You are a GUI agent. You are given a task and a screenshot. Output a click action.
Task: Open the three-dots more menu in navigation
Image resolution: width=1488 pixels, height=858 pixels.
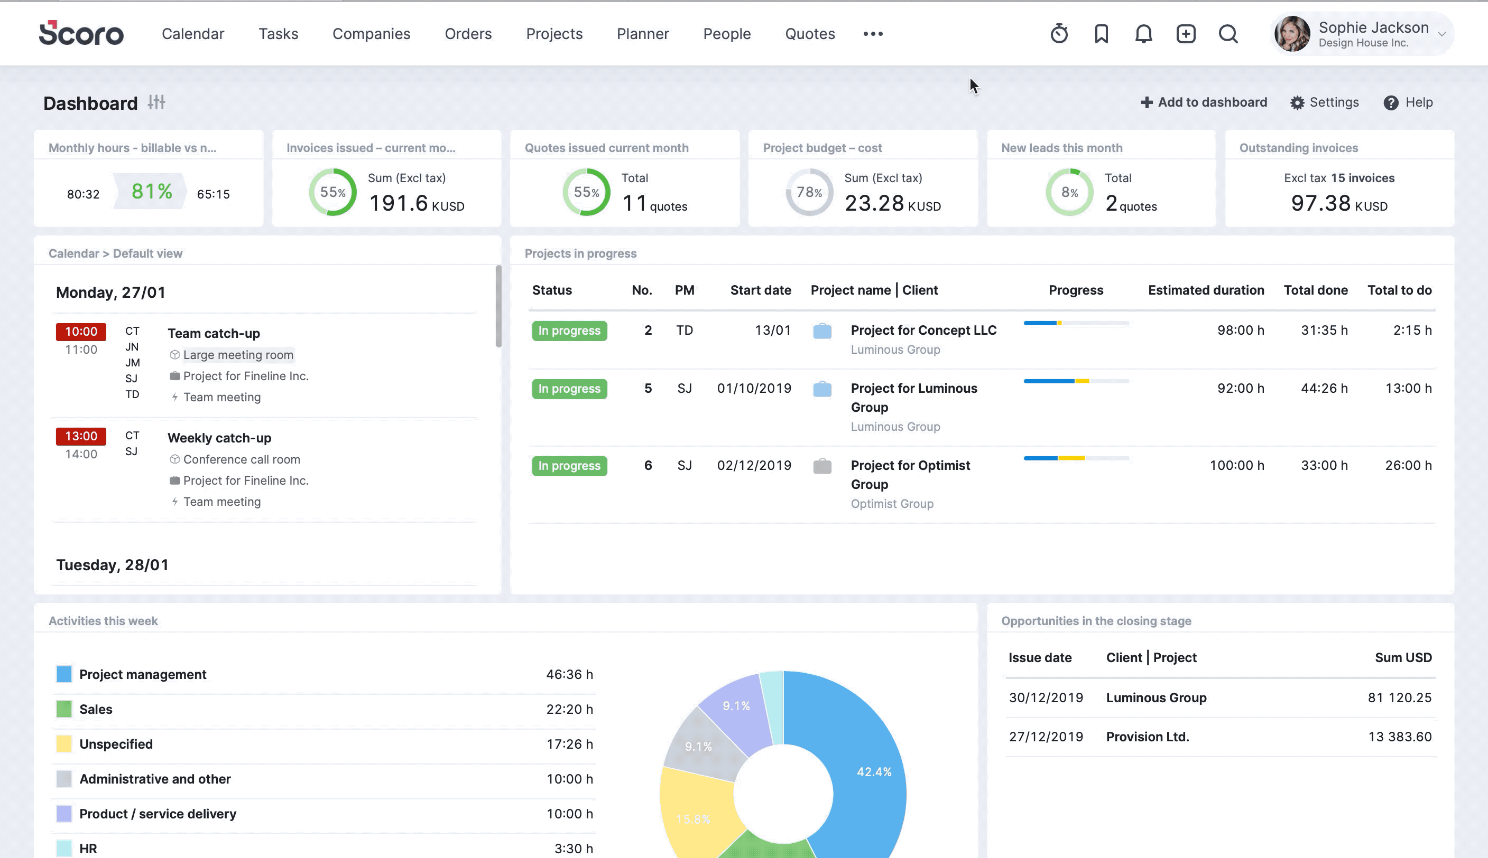click(x=873, y=34)
